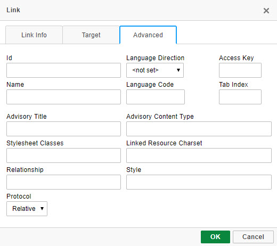This screenshot has height=246, width=277.
Task: Expand the Protocol Relative dropdown
Action: pos(27,209)
